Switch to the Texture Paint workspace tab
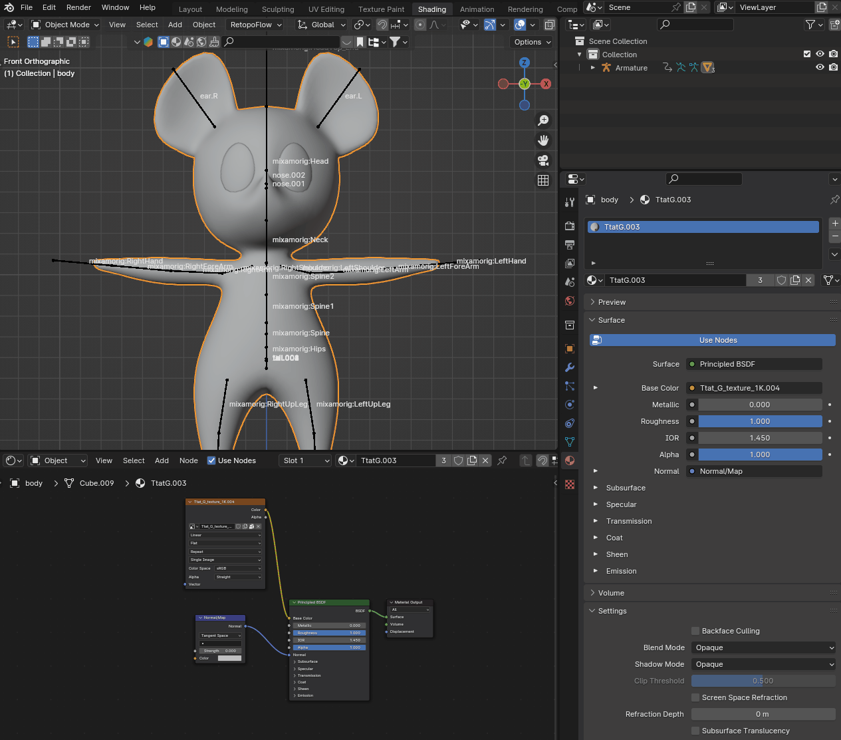Image resolution: width=841 pixels, height=740 pixels. pos(382,9)
